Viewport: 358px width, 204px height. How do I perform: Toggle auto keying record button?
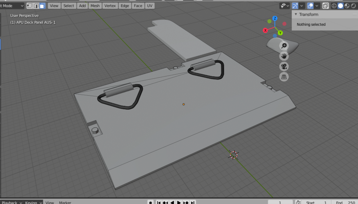point(150,202)
